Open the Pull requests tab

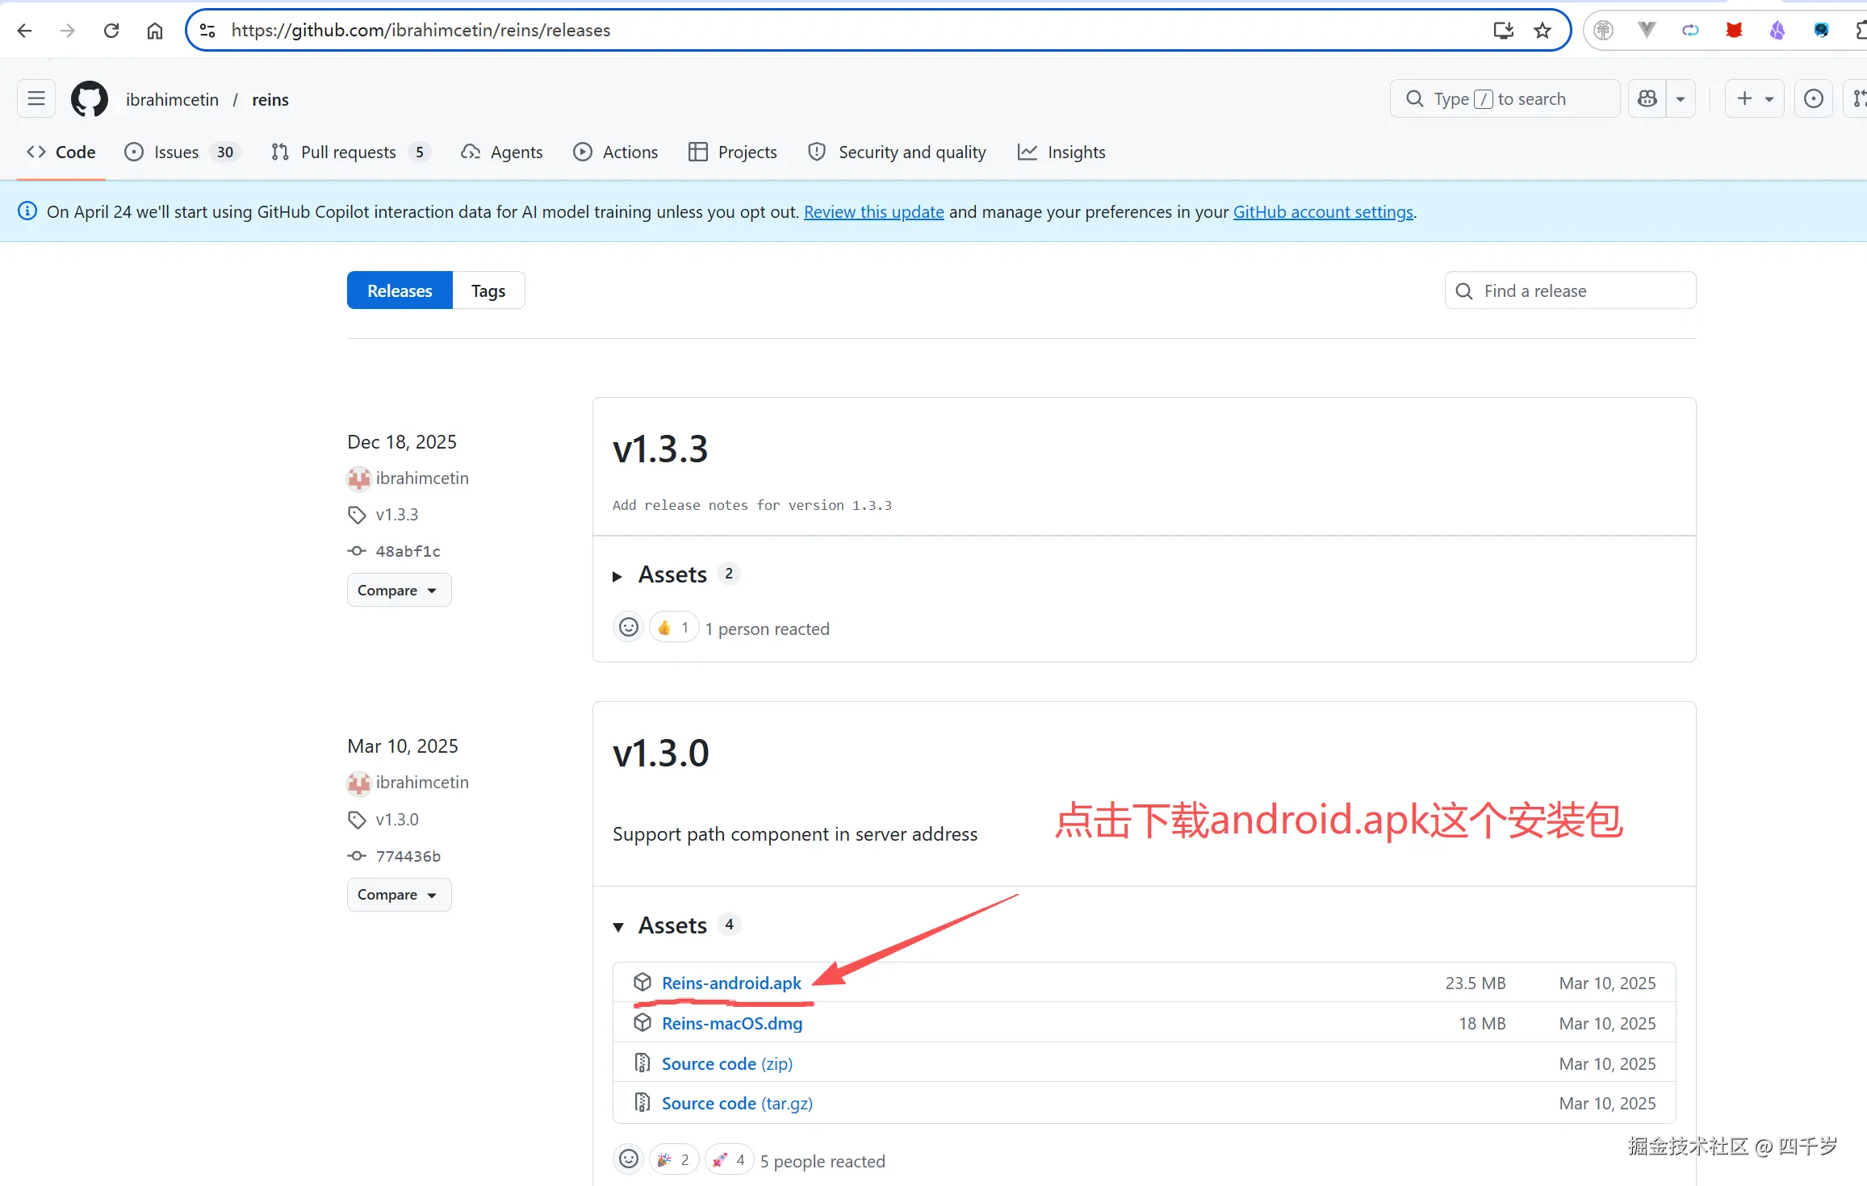[x=348, y=152]
